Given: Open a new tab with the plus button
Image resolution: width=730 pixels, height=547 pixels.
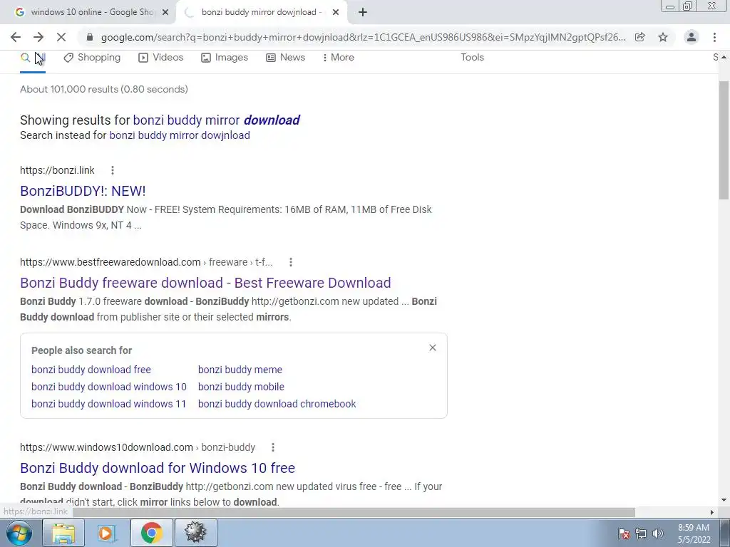Looking at the screenshot, I should (363, 12).
